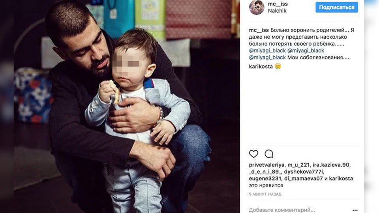Viewport: 379px width, 213px height.
Task: Open mc__iss profile avatar picture
Action: 257,7
